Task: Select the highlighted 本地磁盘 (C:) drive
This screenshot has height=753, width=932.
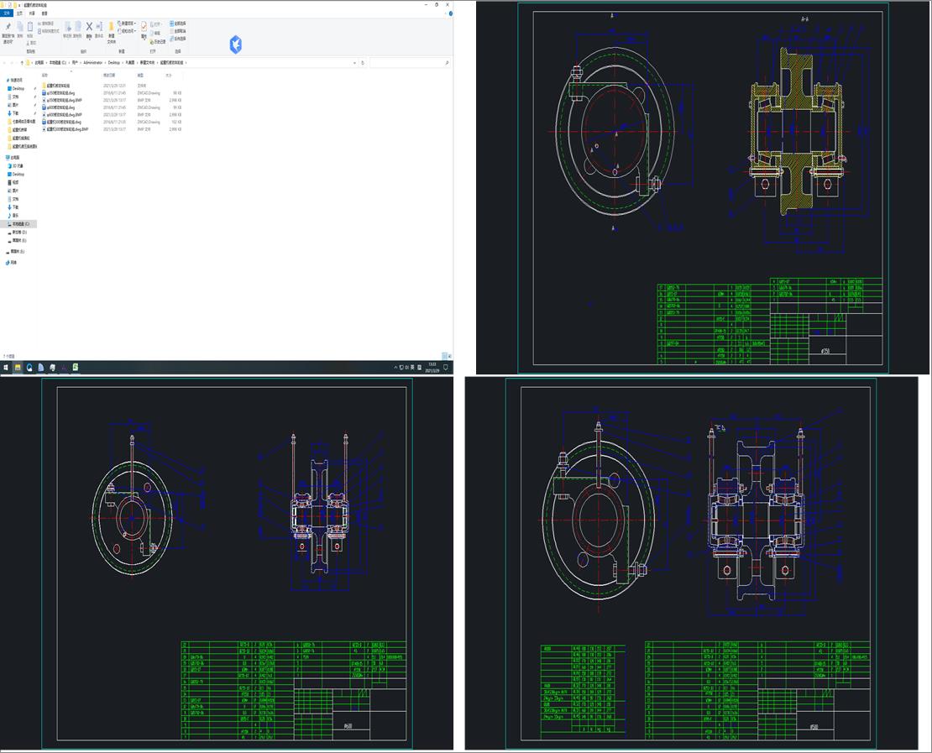Action: tap(19, 224)
